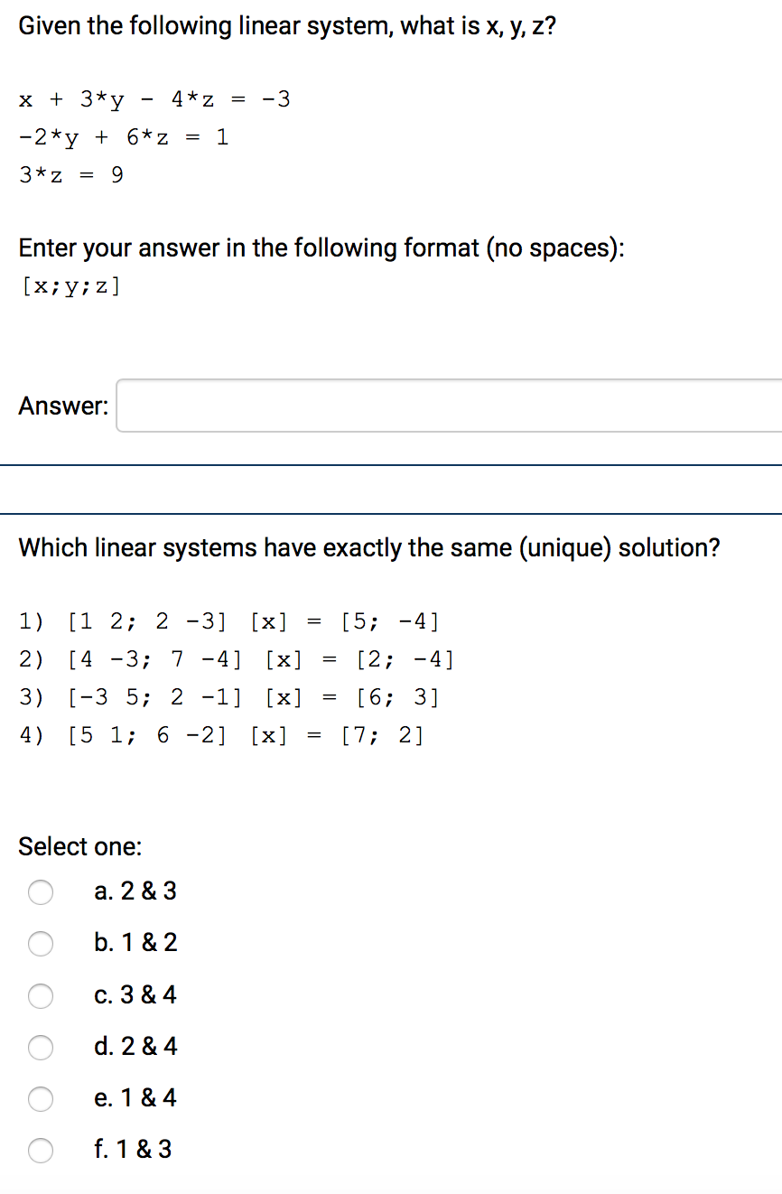The width and height of the screenshot is (782, 1194).
Task: Select radio option d. 2 & 4
Action: click(x=41, y=1047)
